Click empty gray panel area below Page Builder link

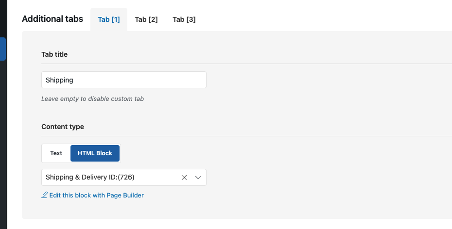(x=230, y=210)
